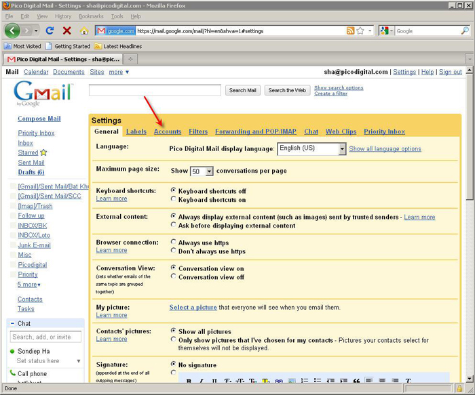The height and width of the screenshot is (395, 475).
Task: Choose Only show pictures I've chosen option
Action: coord(173,339)
